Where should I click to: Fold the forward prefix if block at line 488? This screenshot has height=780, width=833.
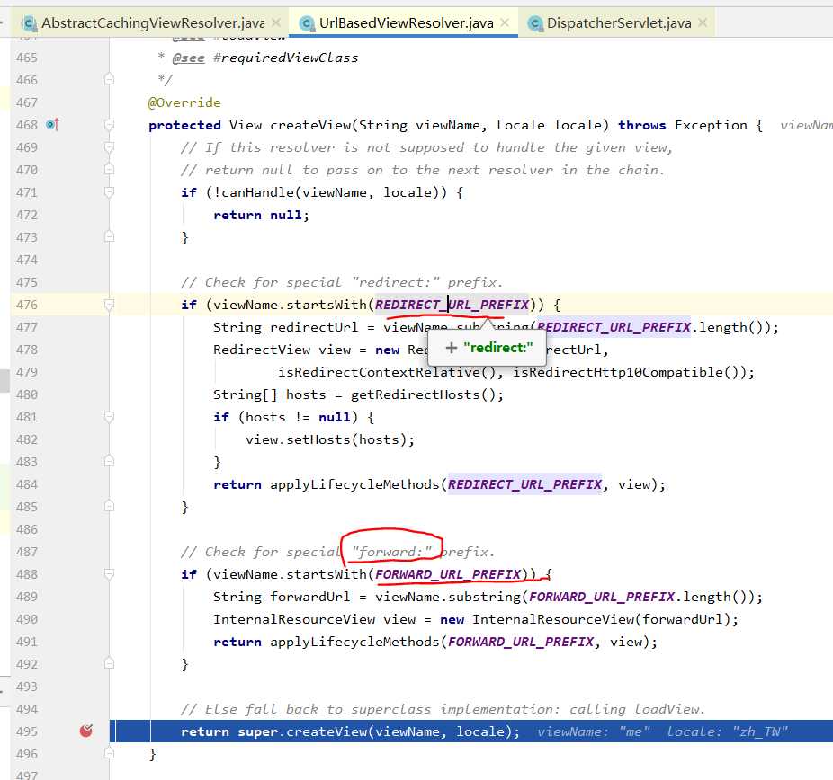tap(109, 574)
